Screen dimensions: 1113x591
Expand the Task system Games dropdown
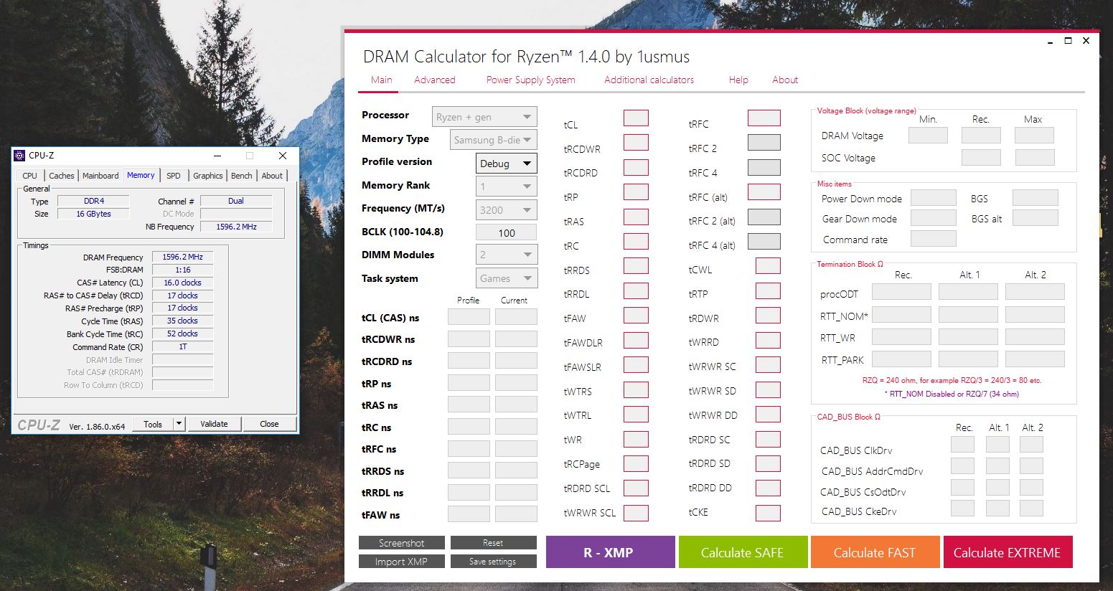click(506, 278)
